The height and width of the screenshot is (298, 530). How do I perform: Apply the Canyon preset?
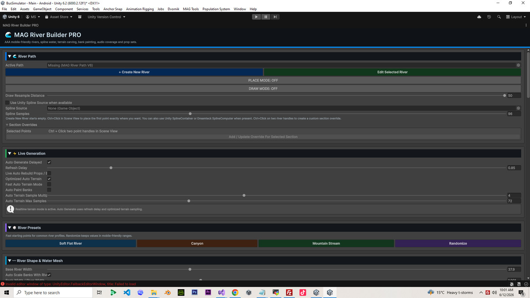click(197, 243)
